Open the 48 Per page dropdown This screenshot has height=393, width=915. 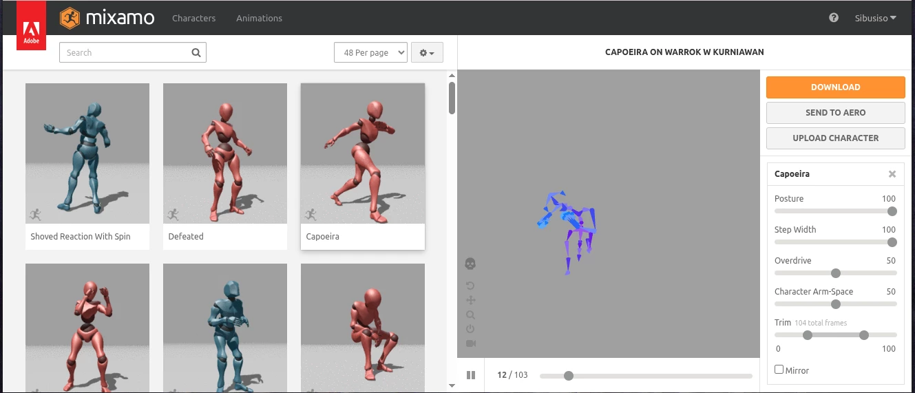(x=370, y=52)
